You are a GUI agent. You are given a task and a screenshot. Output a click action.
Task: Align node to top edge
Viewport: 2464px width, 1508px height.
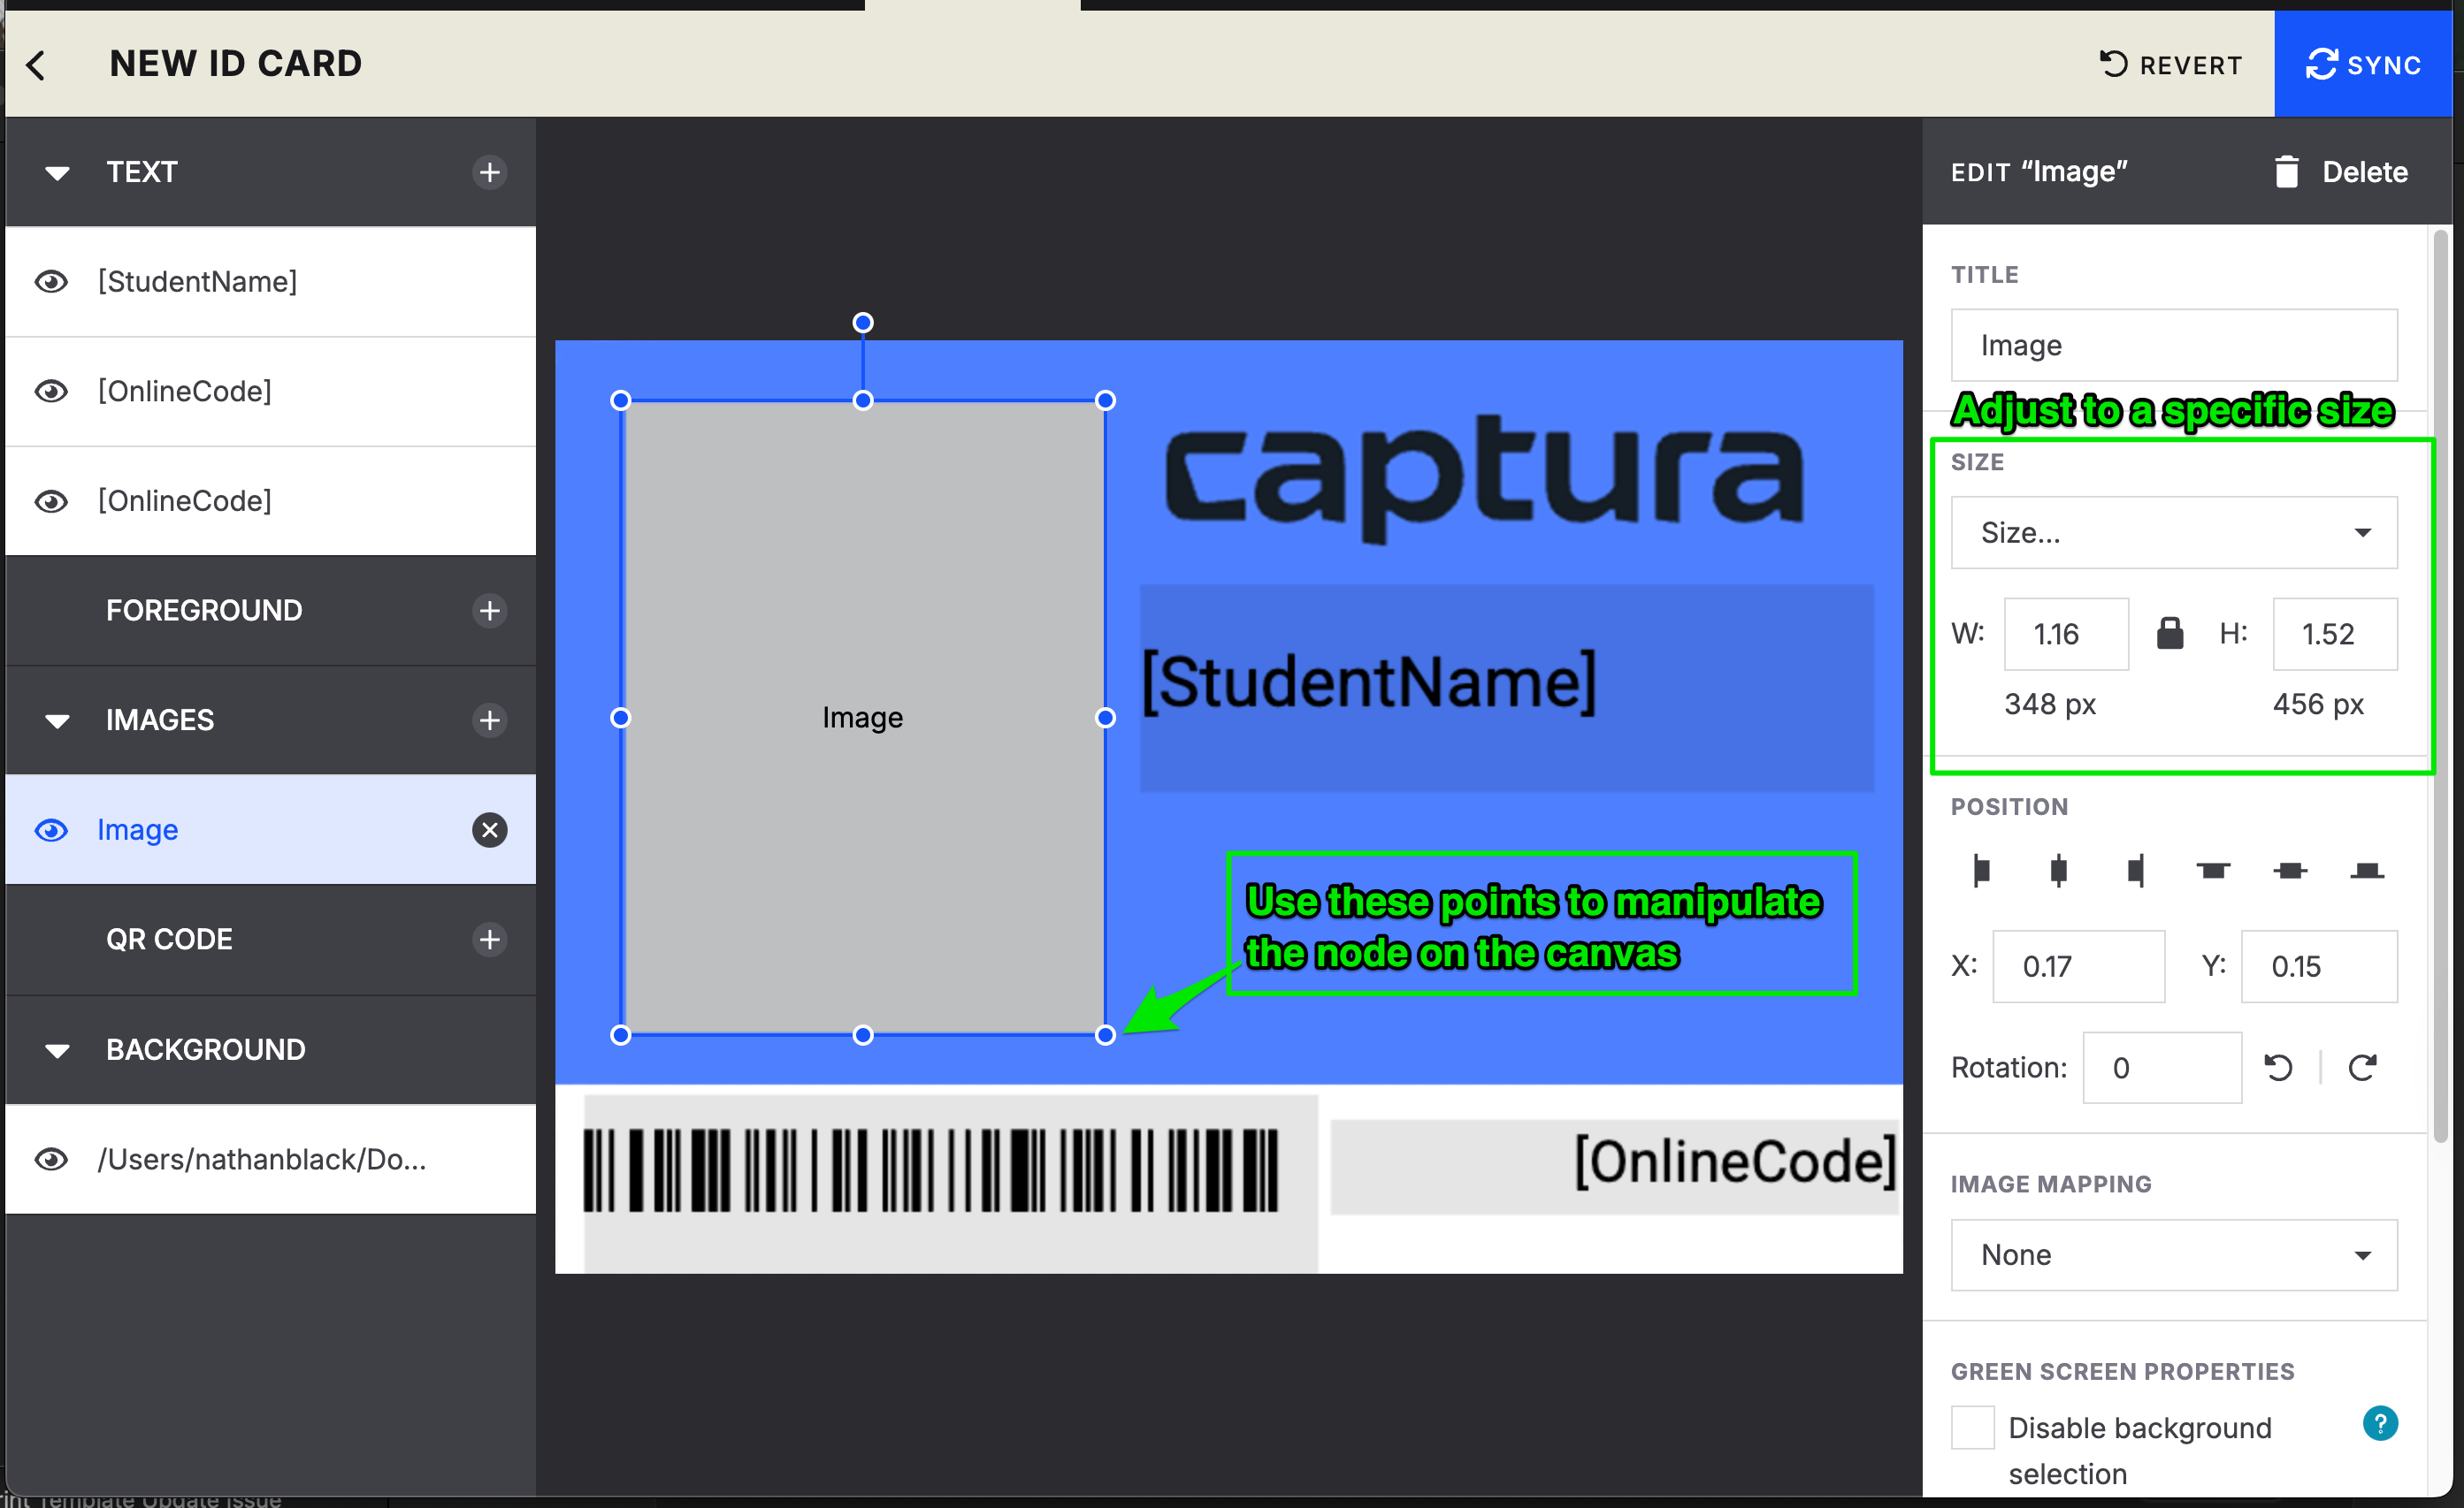click(x=2213, y=871)
